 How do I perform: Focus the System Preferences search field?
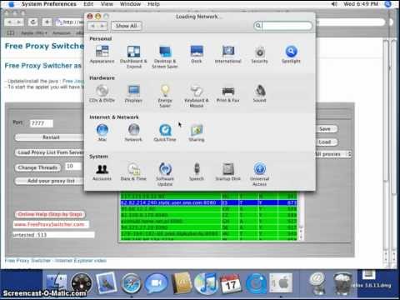(283, 26)
